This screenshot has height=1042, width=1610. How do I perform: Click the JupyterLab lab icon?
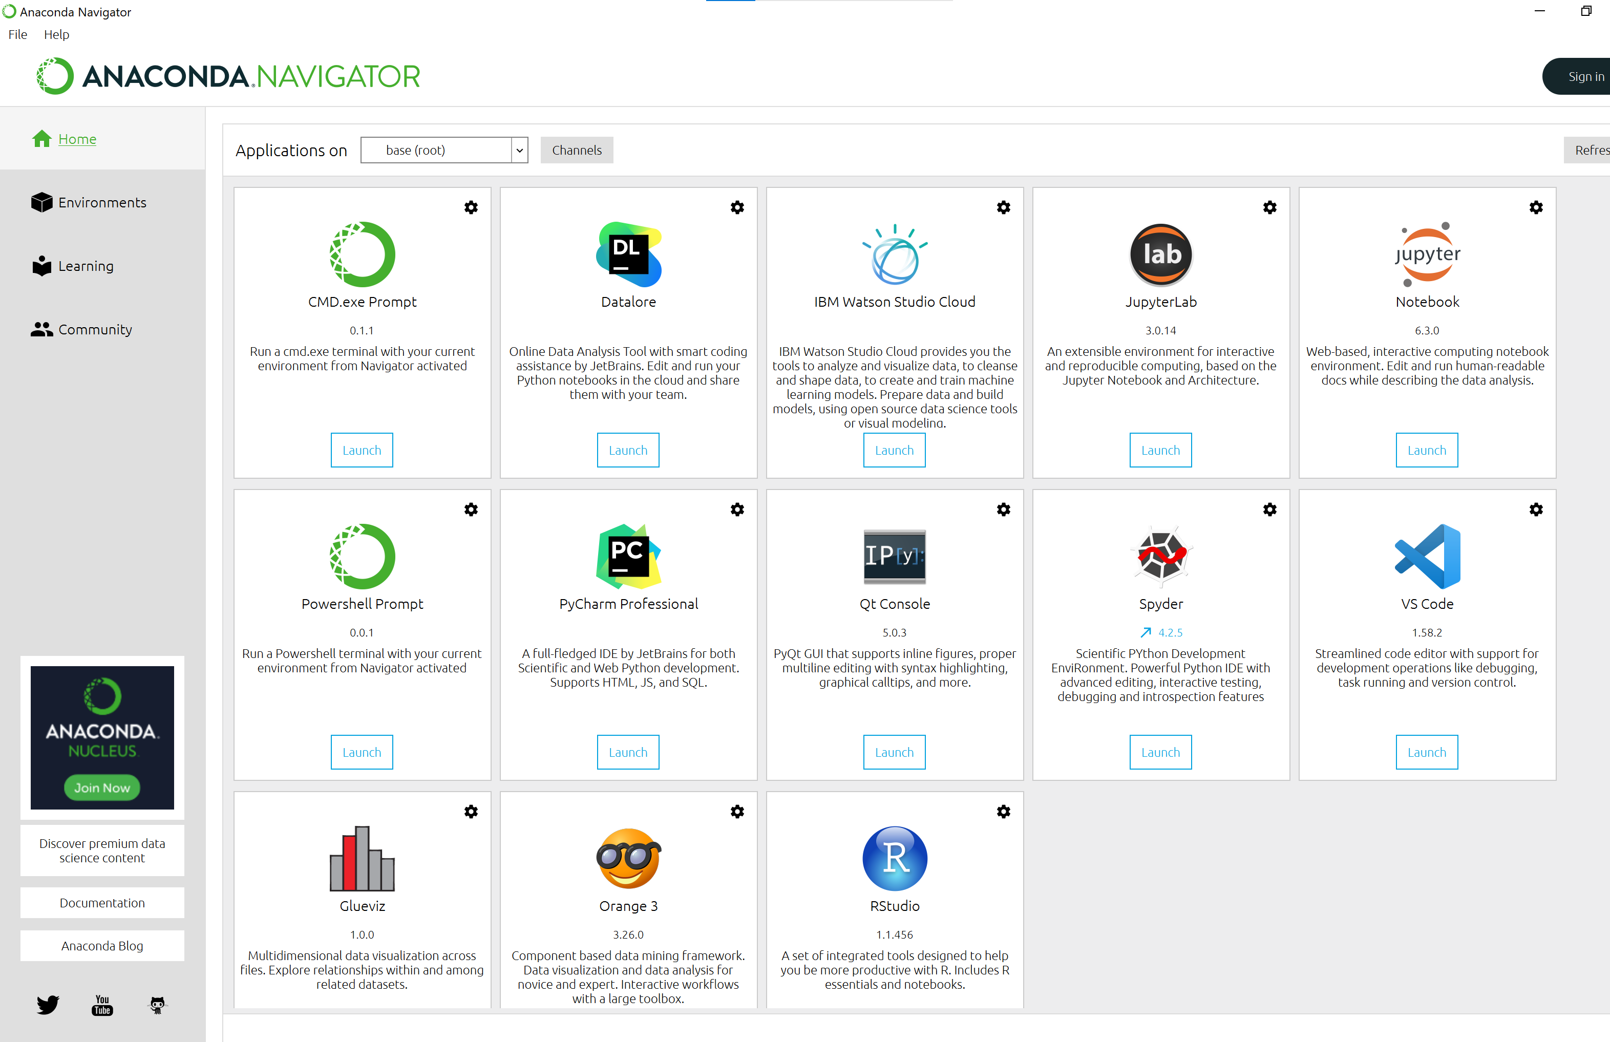(x=1161, y=254)
